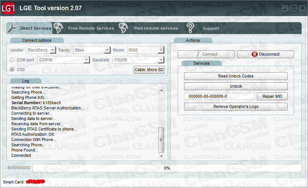Click Read Unlock Codes button
This screenshot has height=188, width=308.
coord(236,76)
